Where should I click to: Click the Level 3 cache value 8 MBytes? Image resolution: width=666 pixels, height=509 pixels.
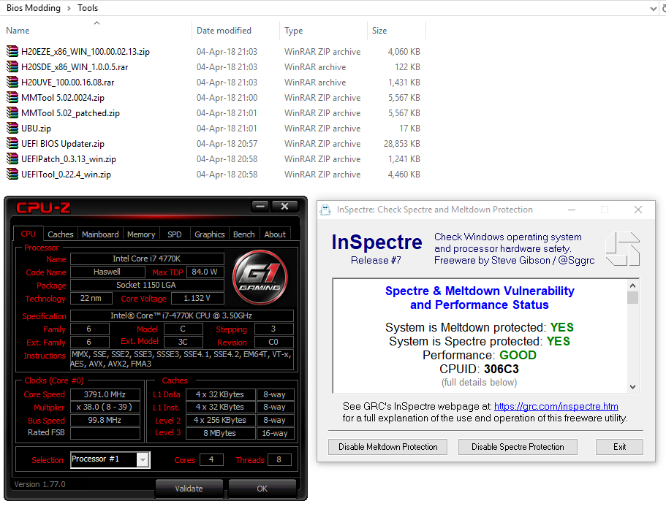[220, 433]
